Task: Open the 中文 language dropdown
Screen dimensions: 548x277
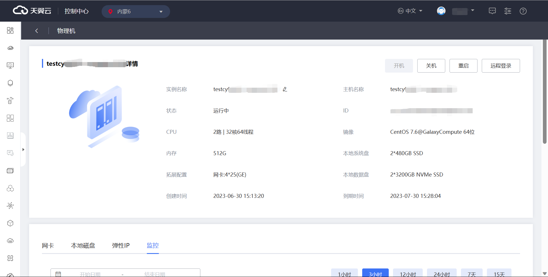Action: (410, 11)
